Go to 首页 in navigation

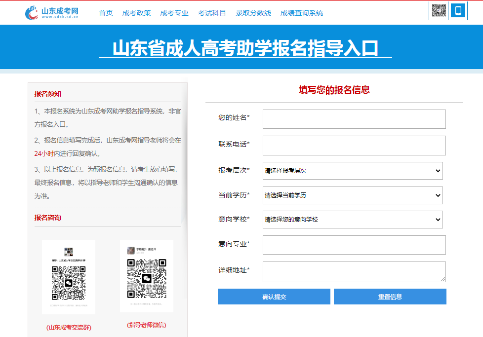(x=106, y=13)
